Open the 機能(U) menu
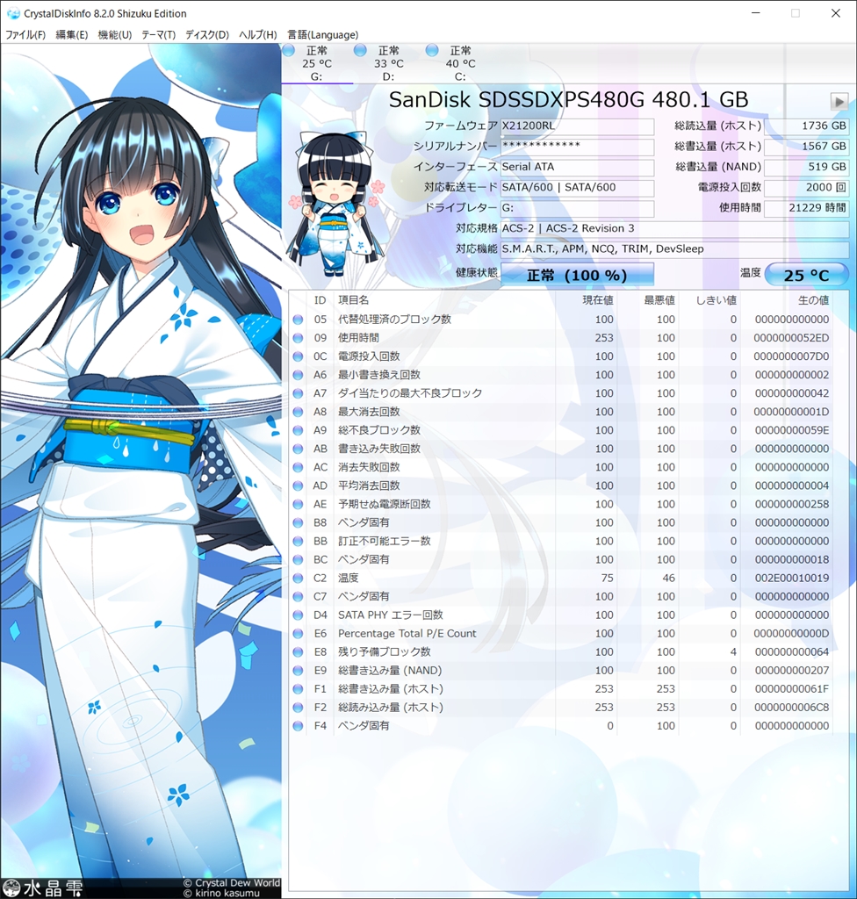 [115, 34]
